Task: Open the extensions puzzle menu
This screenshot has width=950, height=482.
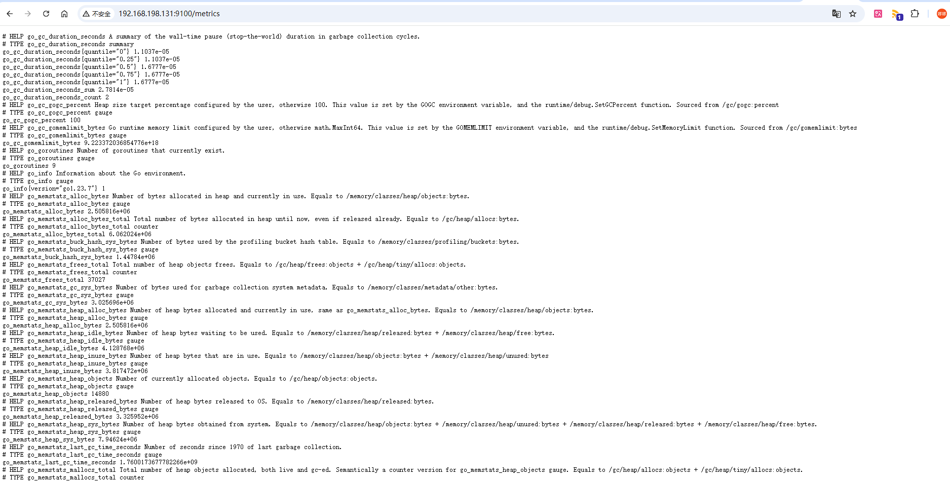Action: click(x=915, y=14)
